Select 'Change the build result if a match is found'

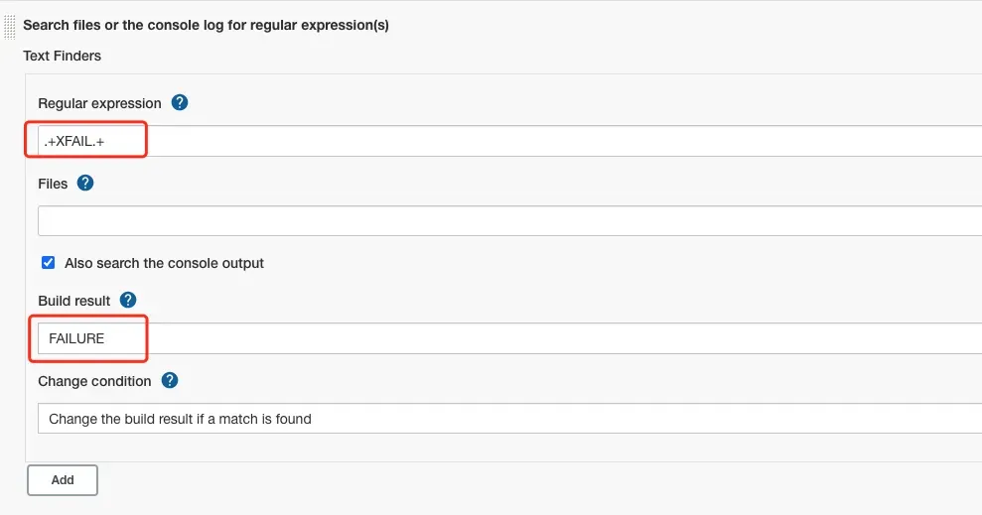click(180, 419)
